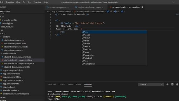The image size is (179, 101).
Task: Click 'student-details' breadcrumb segment
Action: click(64, 12)
